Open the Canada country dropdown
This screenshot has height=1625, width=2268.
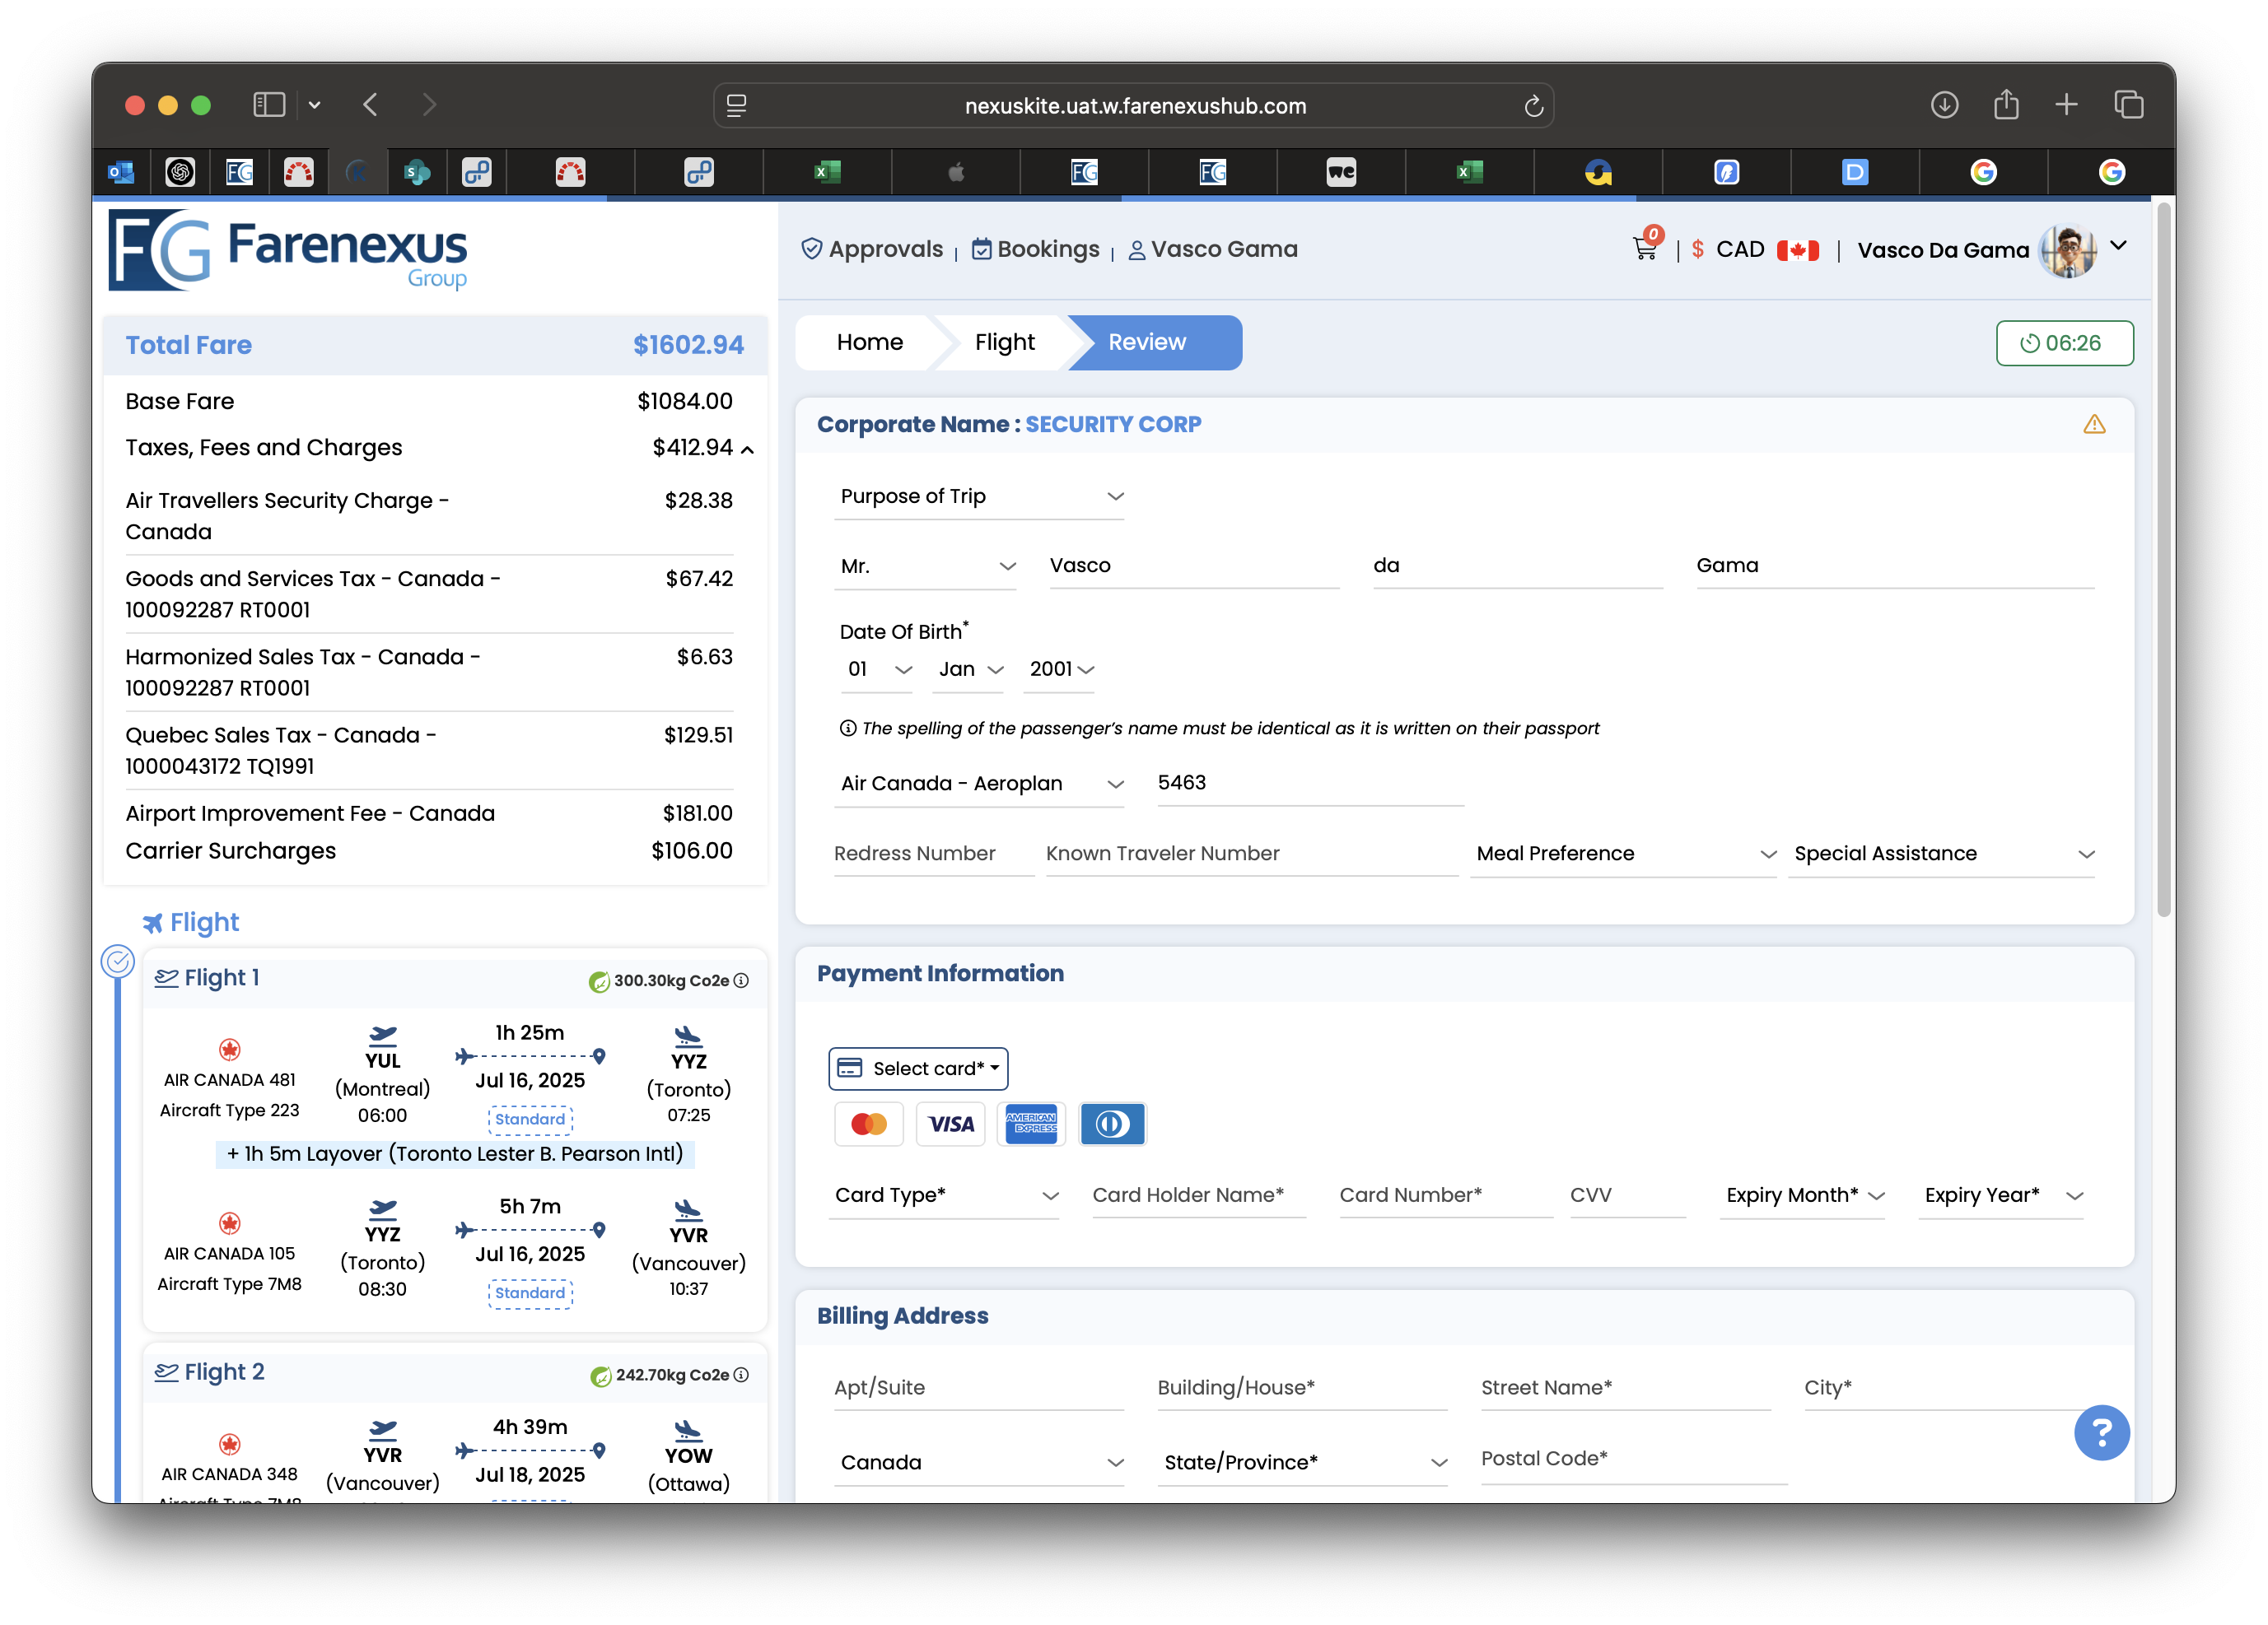pos(980,1463)
